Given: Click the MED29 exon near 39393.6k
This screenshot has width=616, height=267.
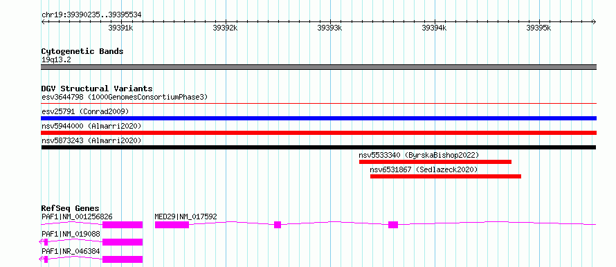Looking at the screenshot, I should point(393,225).
